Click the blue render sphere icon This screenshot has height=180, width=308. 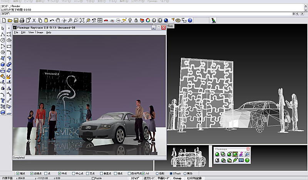(x=166, y=20)
